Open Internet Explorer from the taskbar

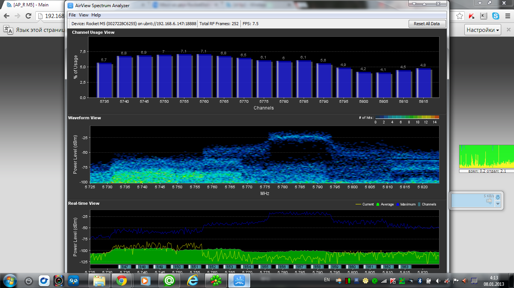pyautogui.click(x=193, y=280)
